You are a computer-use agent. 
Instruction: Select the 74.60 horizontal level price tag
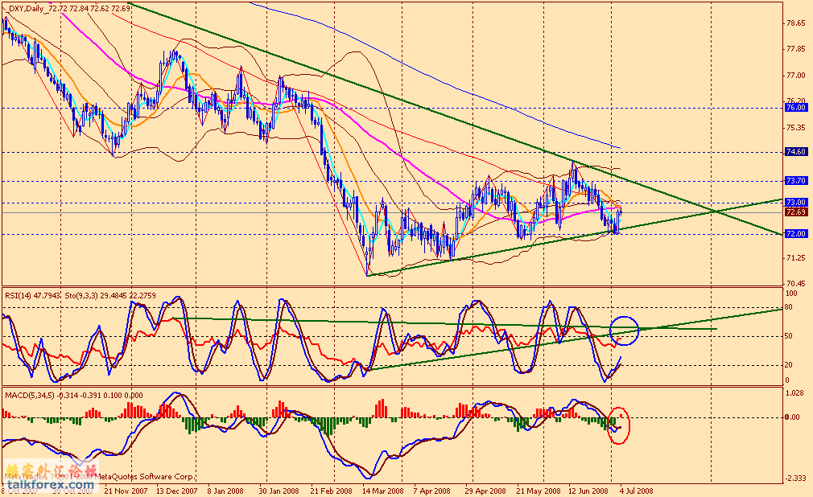pos(795,151)
